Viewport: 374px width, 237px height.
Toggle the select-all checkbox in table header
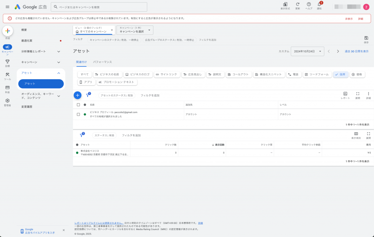(78, 105)
